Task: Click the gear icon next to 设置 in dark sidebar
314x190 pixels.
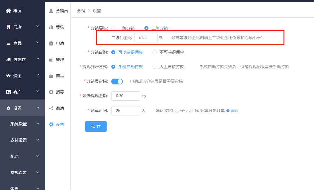Action: point(8,108)
